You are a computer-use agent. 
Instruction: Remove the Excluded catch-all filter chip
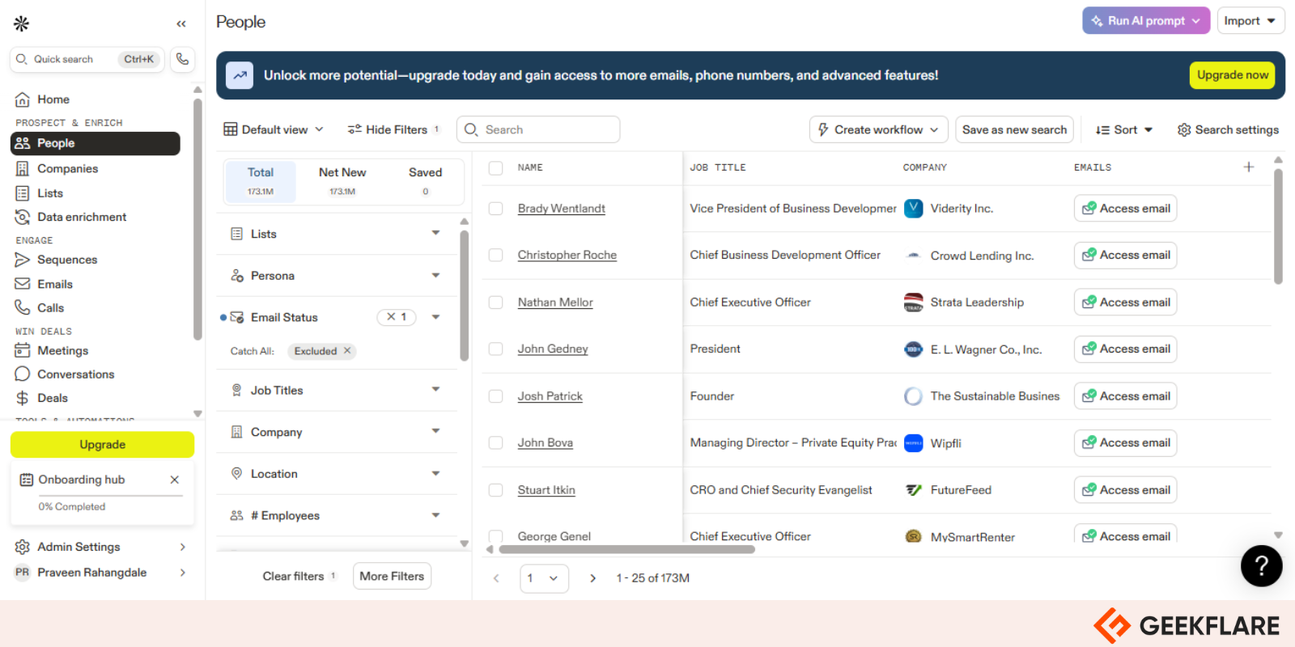(x=347, y=351)
